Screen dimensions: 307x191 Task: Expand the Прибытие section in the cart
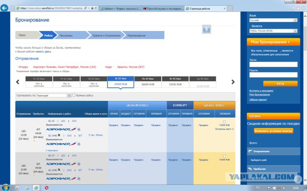pyautogui.click(x=273, y=169)
